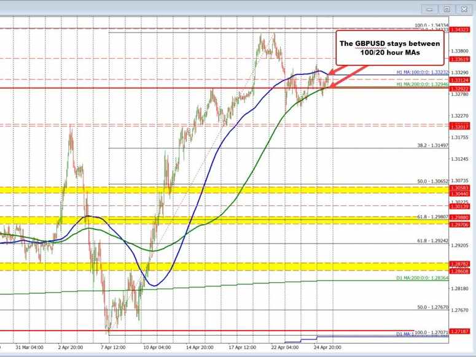Viewport: 476px width, 357px height.
Task: Click the 61.8 - 1.29242 Fibonacci label
Action: point(433,240)
